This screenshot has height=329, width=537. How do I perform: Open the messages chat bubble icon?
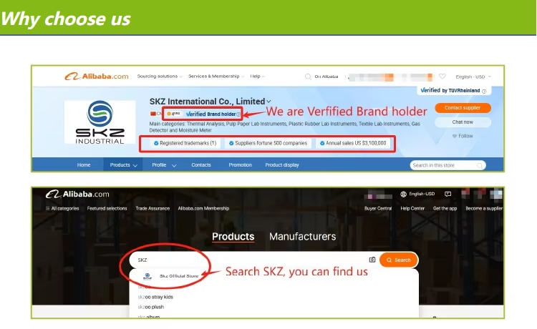click(x=447, y=195)
